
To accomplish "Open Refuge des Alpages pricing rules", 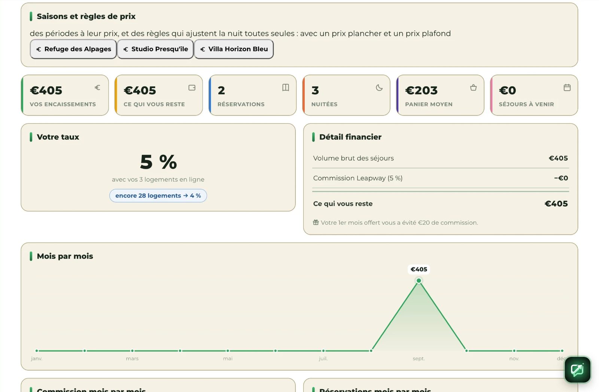I will [73, 49].
